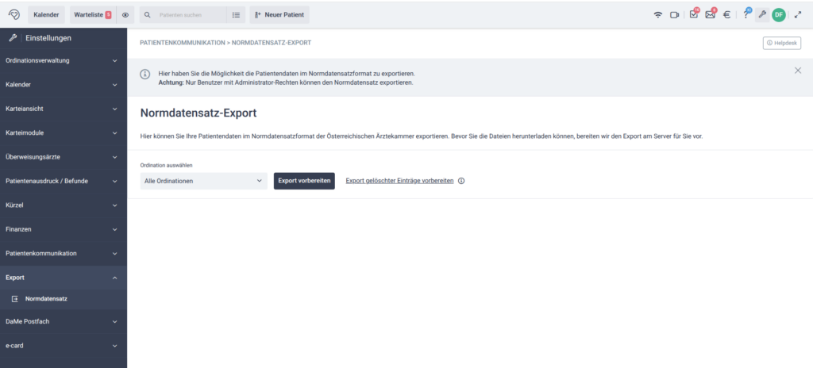Screen dimensions: 813x368
Task: Open the tasks checklist icon with badge
Action: (x=693, y=14)
